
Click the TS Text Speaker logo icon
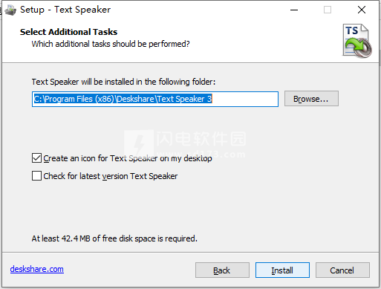(x=357, y=41)
